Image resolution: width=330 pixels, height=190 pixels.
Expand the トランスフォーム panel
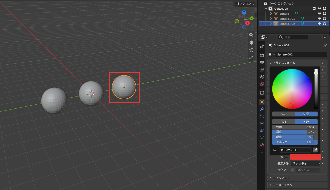click(298, 63)
